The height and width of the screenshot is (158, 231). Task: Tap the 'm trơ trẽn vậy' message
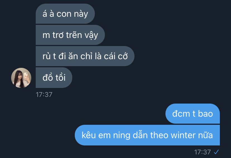[70, 35]
